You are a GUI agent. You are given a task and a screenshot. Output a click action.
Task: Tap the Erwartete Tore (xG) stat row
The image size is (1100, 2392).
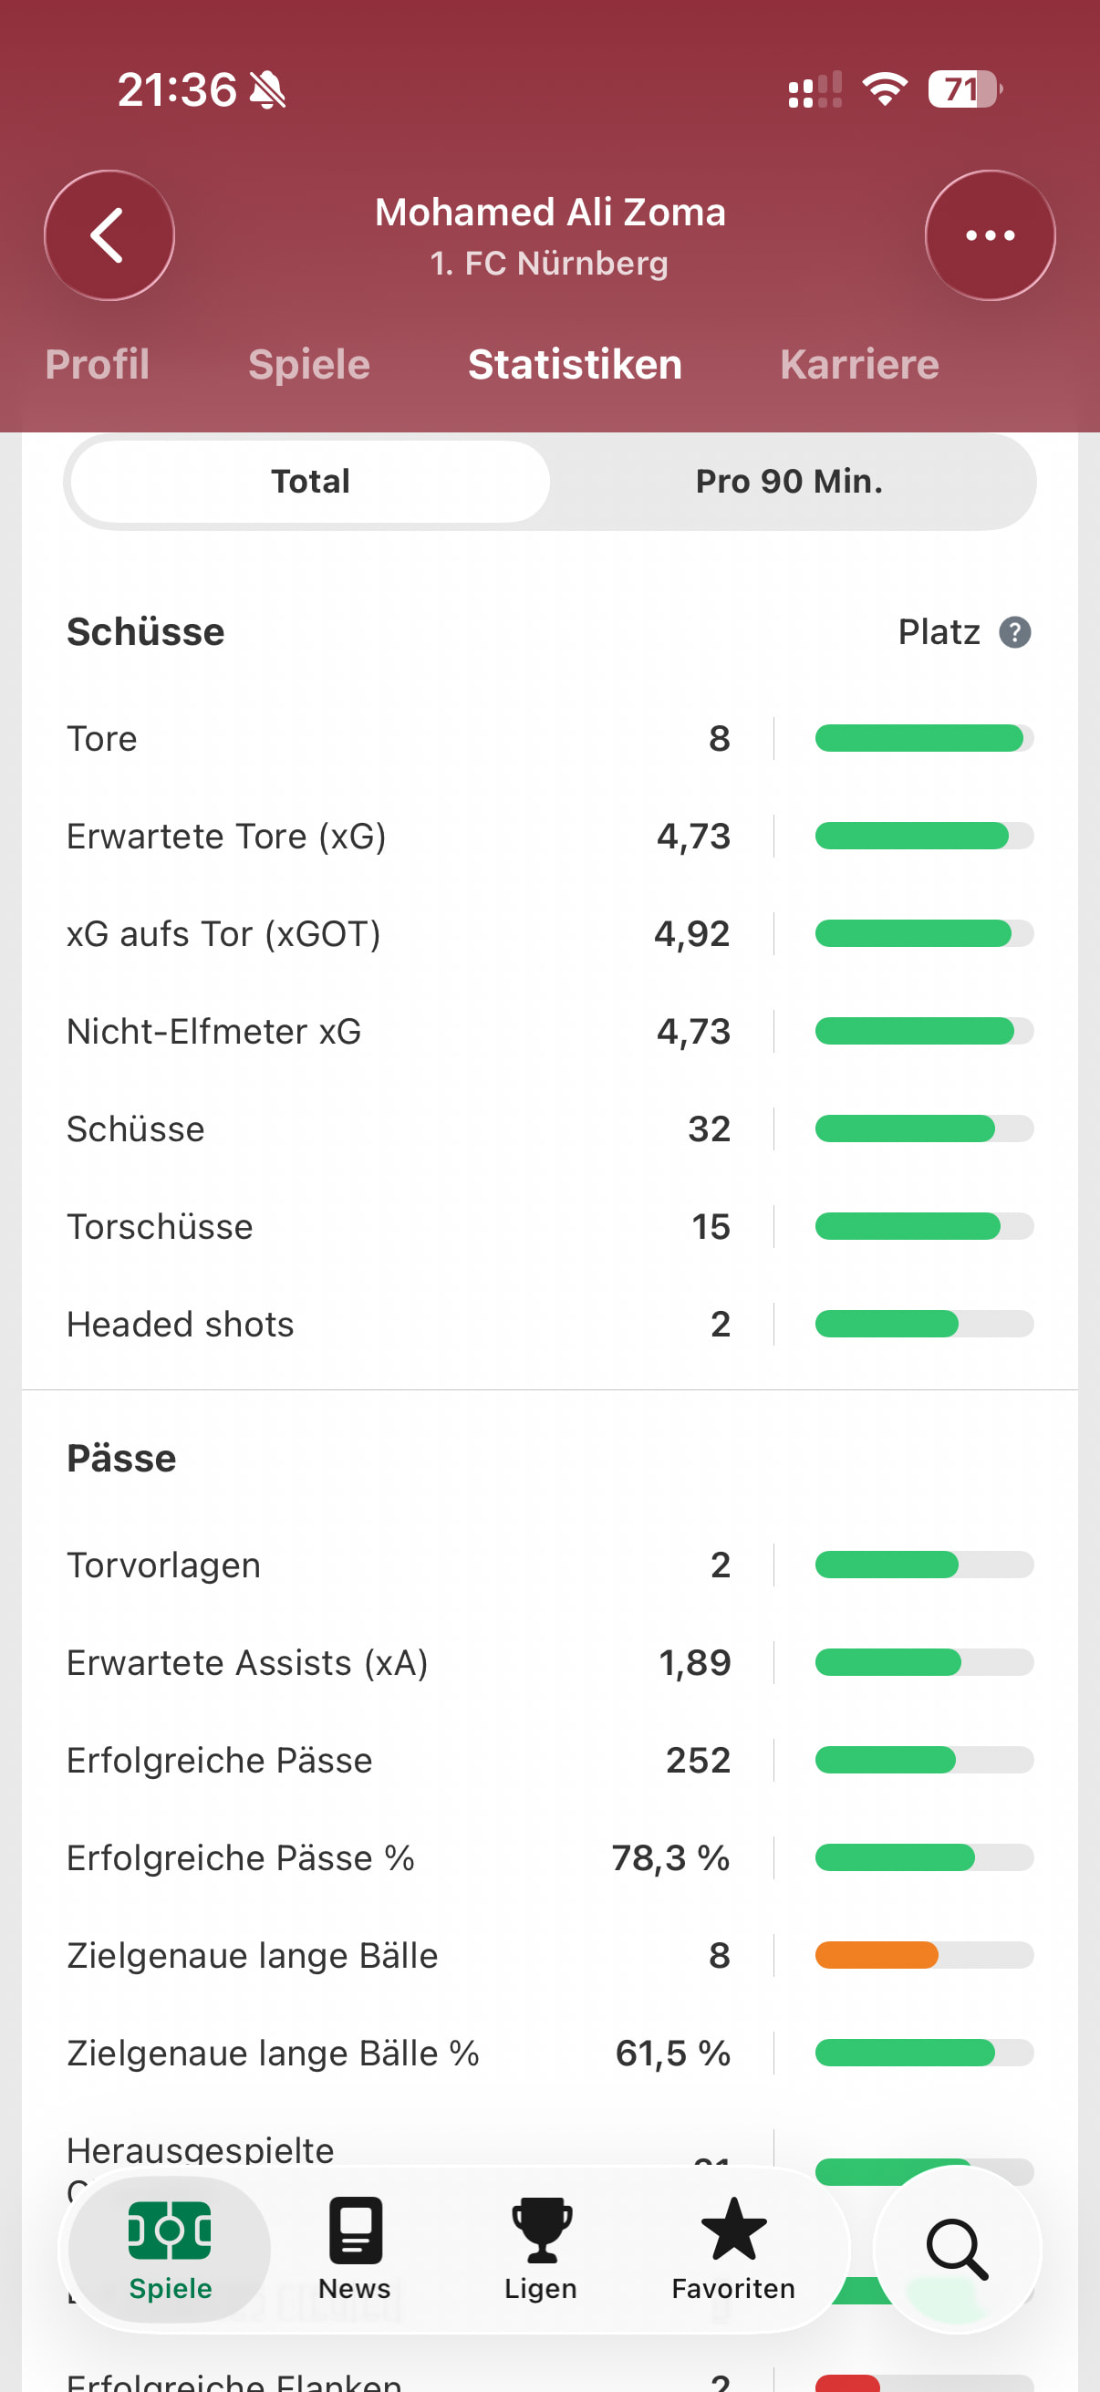[400, 836]
